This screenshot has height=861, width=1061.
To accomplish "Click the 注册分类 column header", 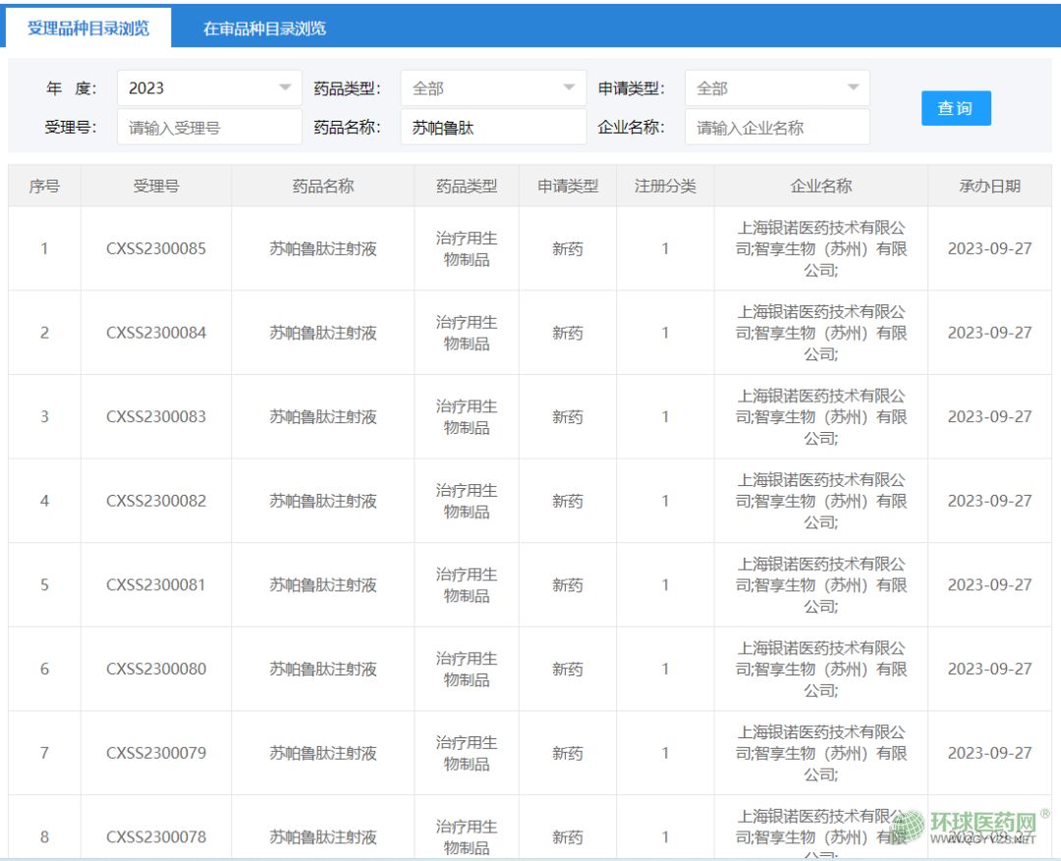I will 665,186.
